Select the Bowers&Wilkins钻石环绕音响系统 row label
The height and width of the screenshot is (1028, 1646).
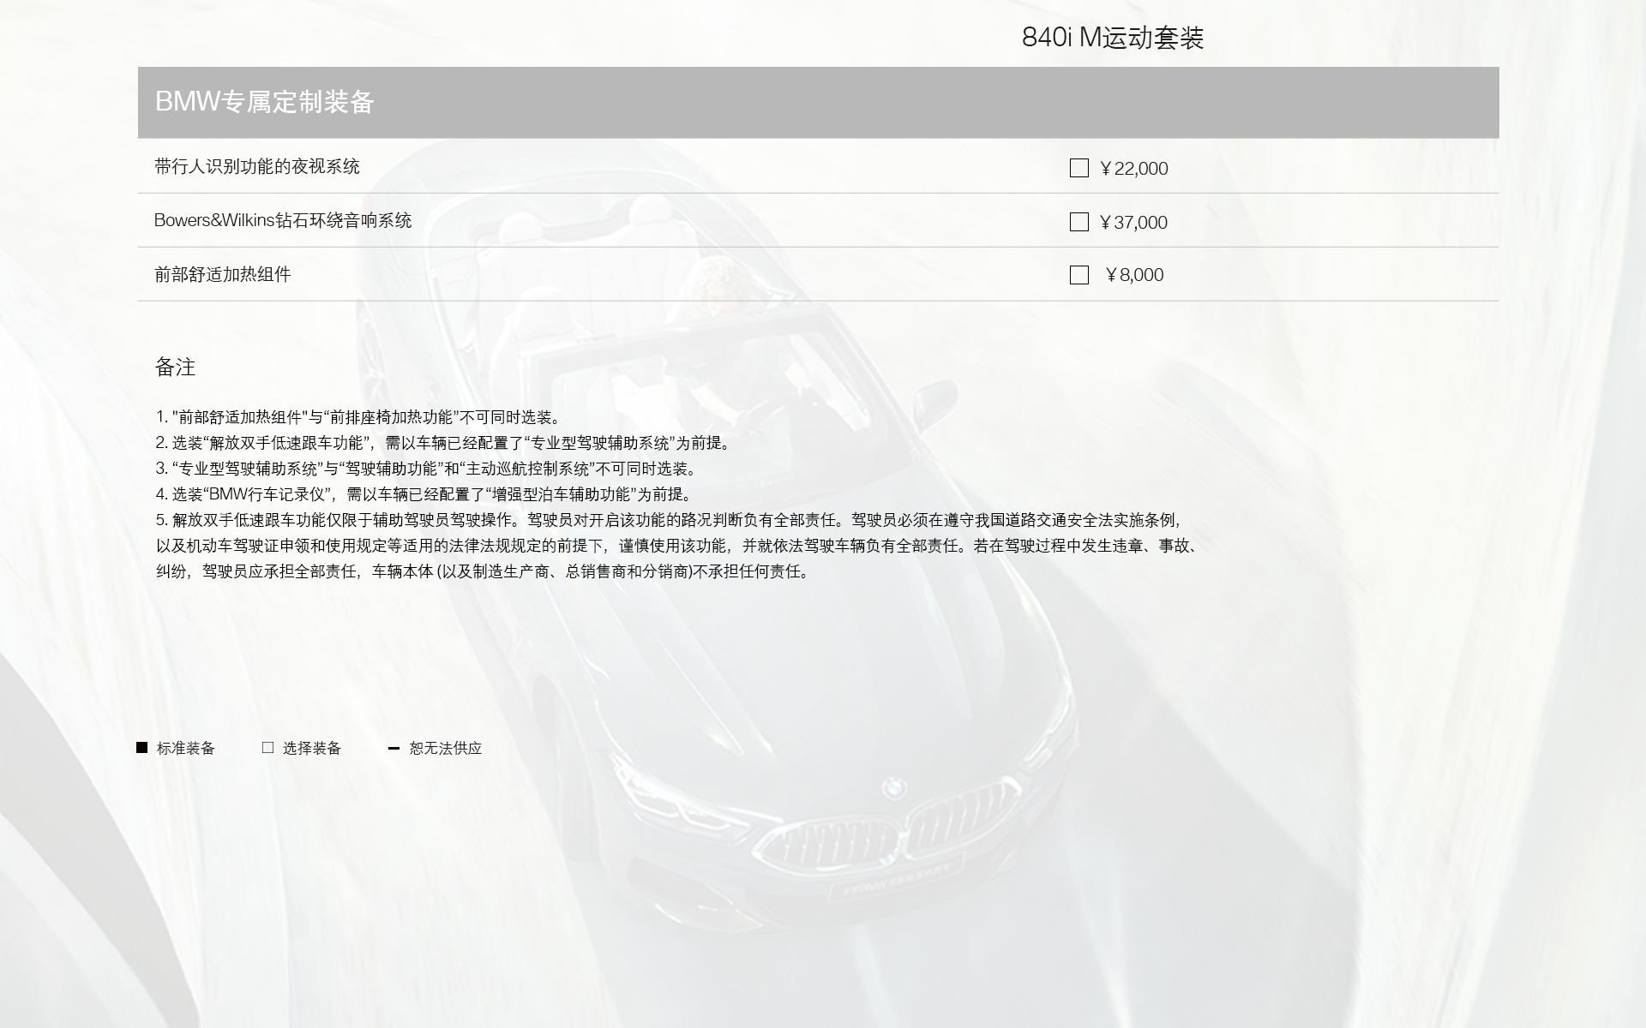pos(283,221)
